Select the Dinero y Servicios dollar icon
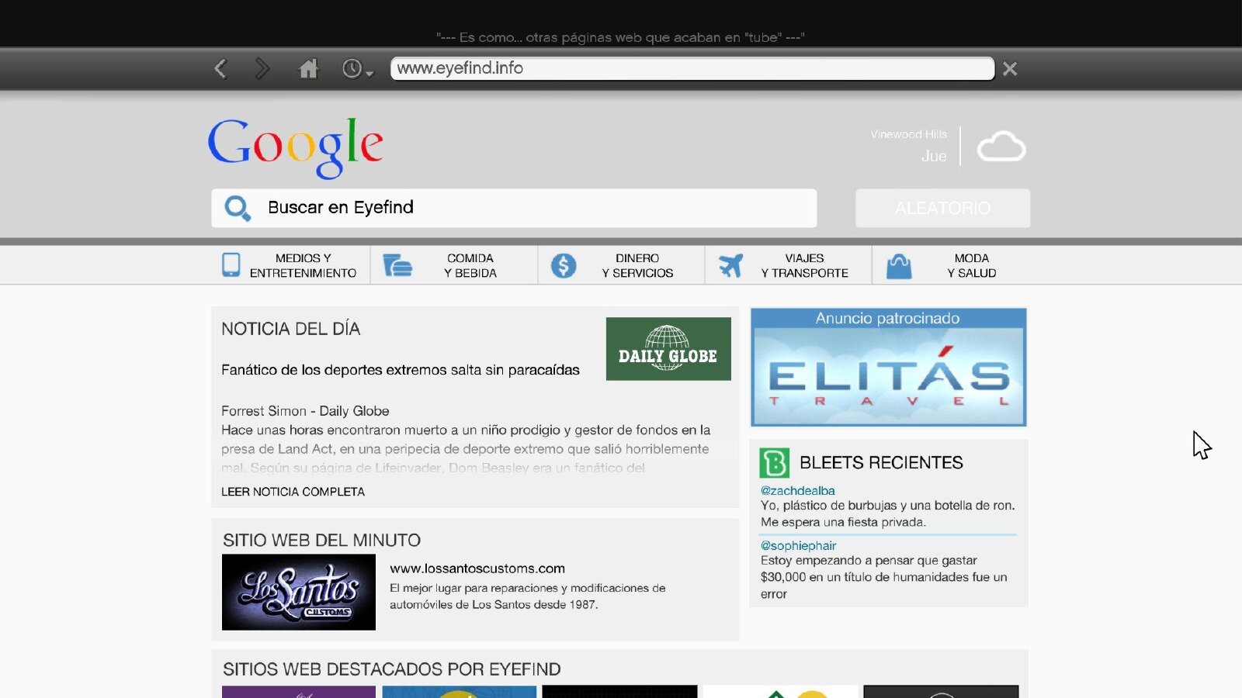The image size is (1242, 698). pyautogui.click(x=564, y=265)
